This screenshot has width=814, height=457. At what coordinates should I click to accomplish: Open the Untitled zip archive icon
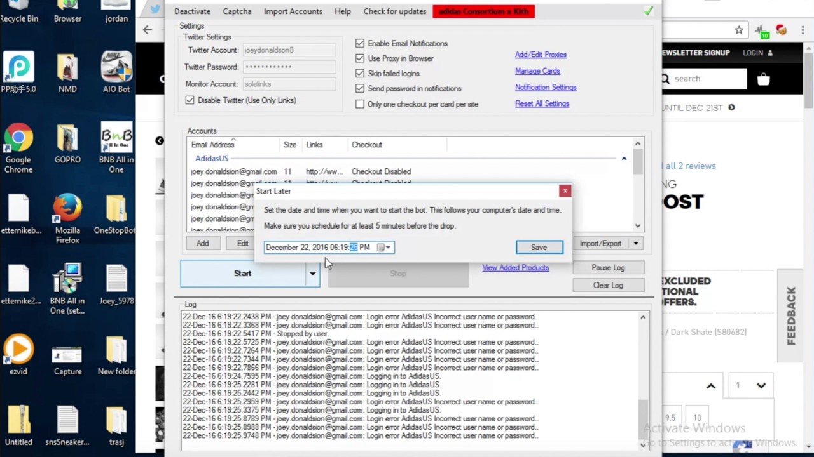click(x=18, y=425)
